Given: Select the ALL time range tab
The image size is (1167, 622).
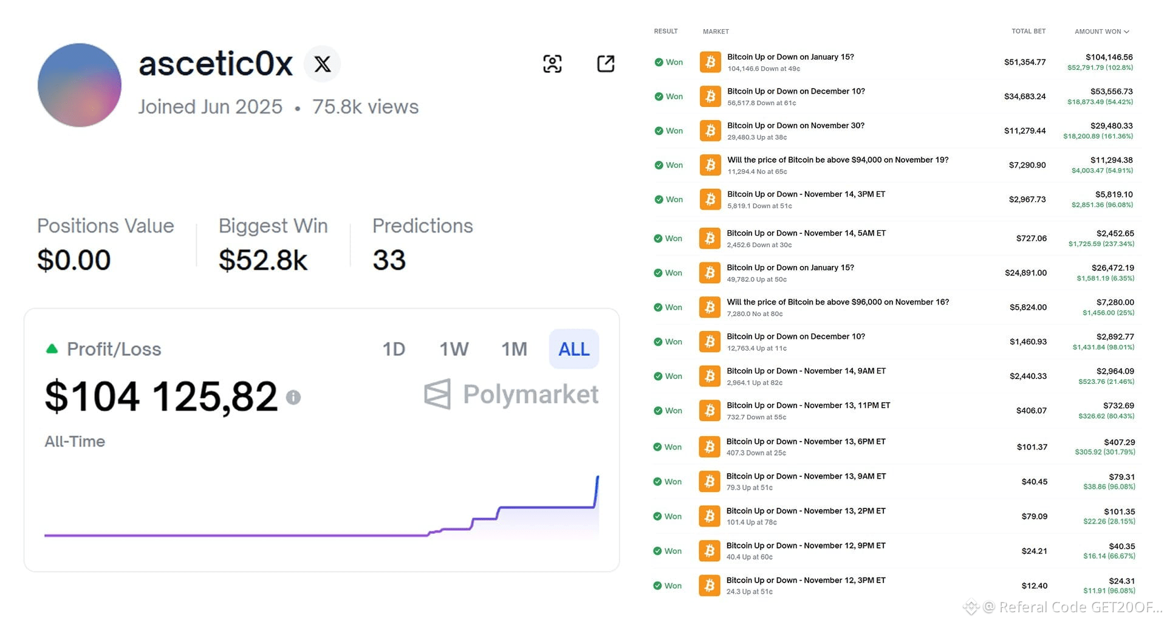Looking at the screenshot, I should click(573, 349).
